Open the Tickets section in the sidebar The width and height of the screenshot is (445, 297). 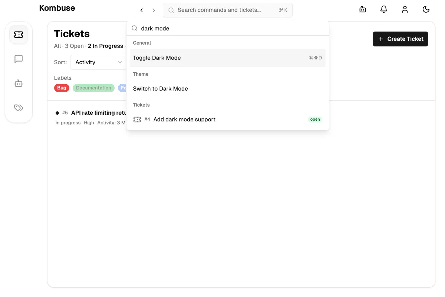tap(19, 34)
